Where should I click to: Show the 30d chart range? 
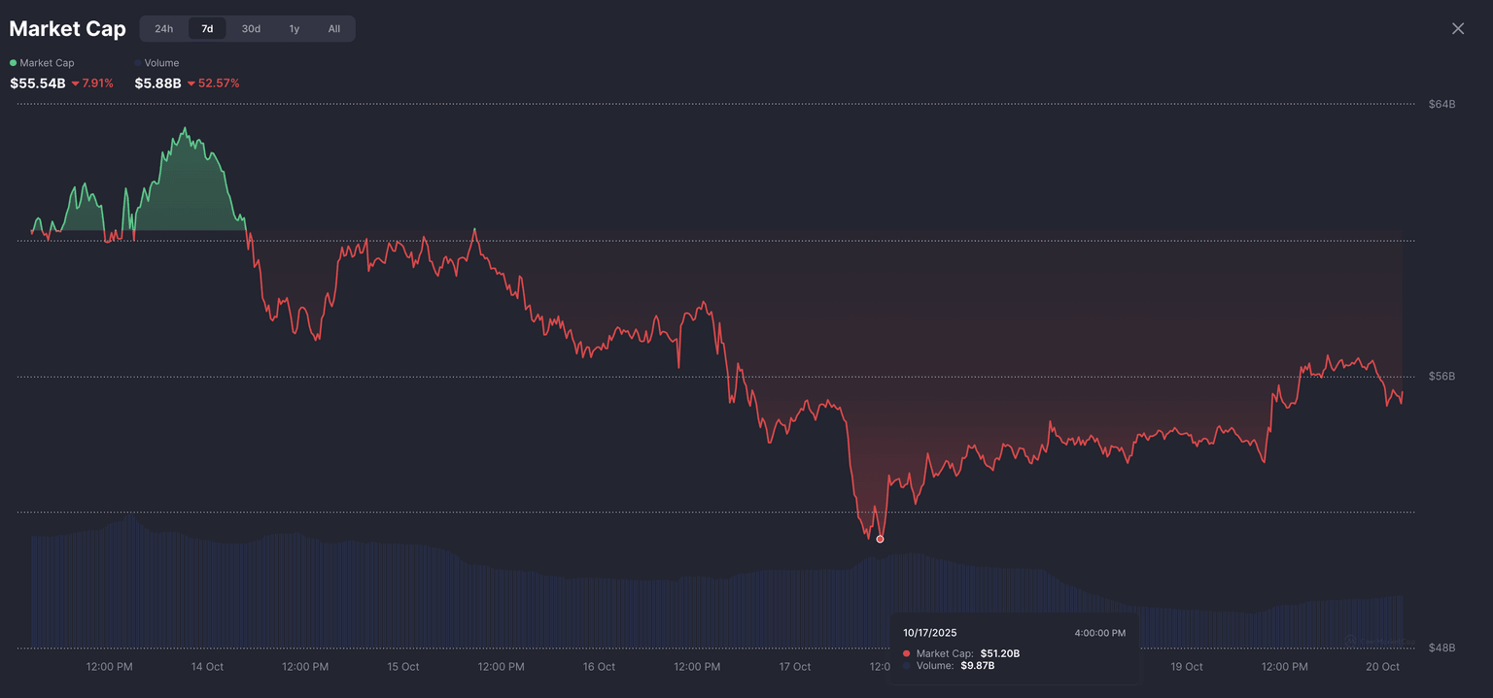[x=251, y=29]
